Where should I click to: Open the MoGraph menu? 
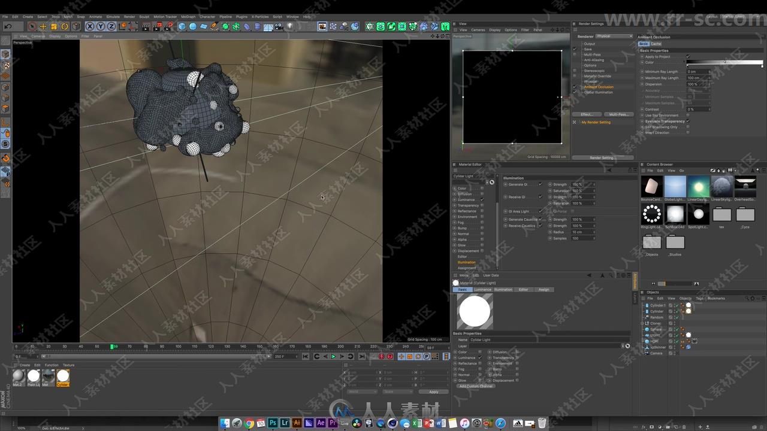pyautogui.click(x=188, y=17)
